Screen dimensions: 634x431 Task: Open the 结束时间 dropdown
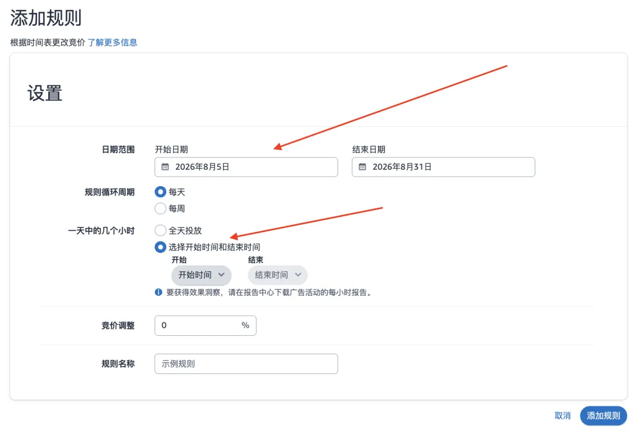point(278,275)
